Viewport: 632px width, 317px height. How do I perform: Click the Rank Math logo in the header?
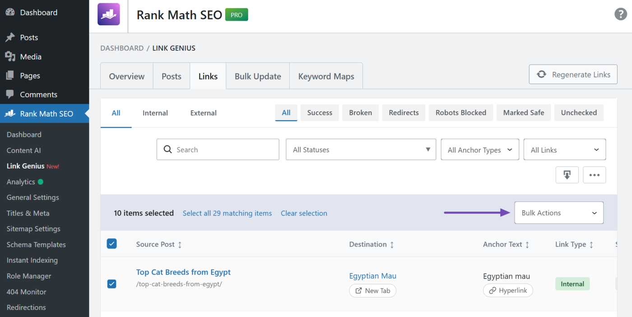[108, 14]
